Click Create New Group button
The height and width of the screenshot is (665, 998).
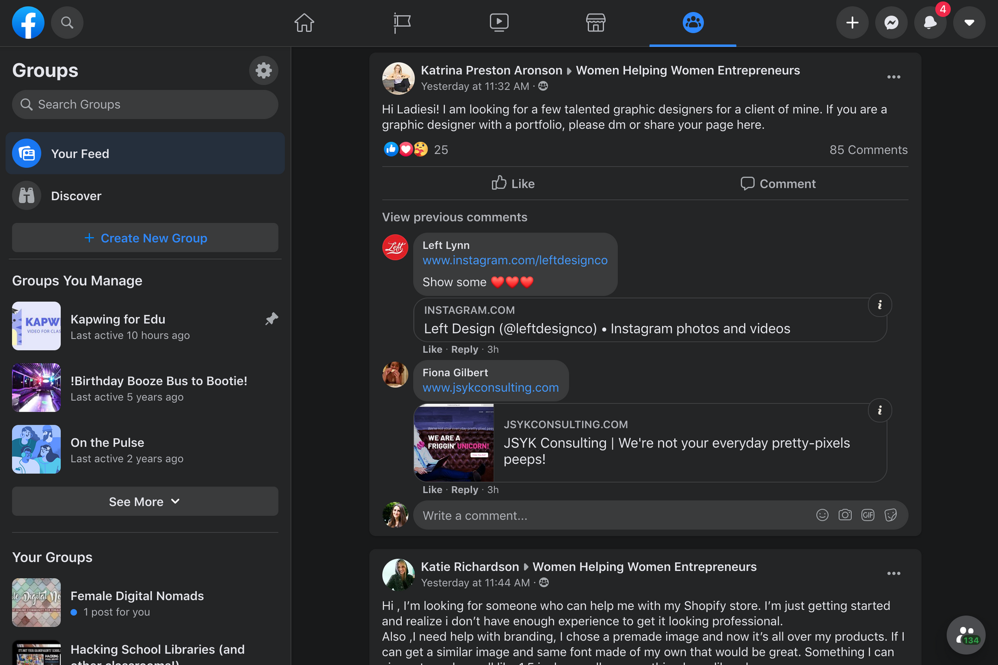pos(145,238)
